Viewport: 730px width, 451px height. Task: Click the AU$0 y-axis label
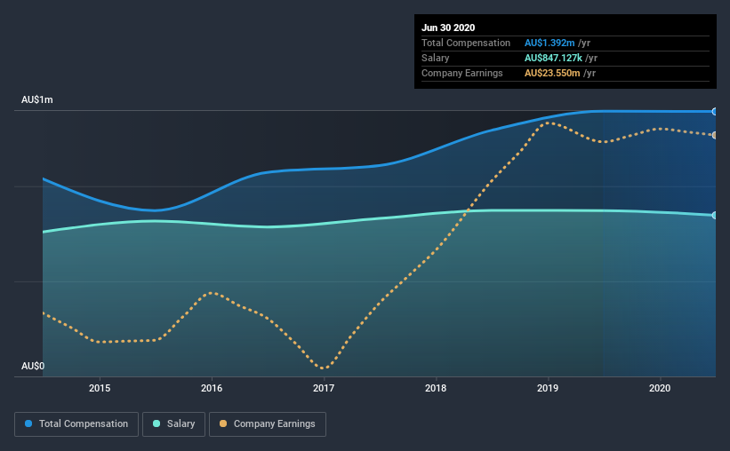pyautogui.click(x=33, y=367)
